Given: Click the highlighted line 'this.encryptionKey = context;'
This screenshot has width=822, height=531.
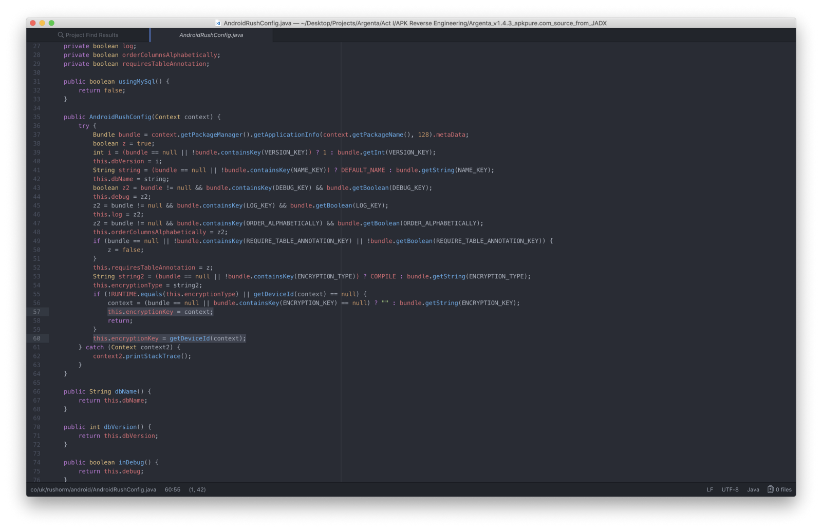Looking at the screenshot, I should coord(160,312).
